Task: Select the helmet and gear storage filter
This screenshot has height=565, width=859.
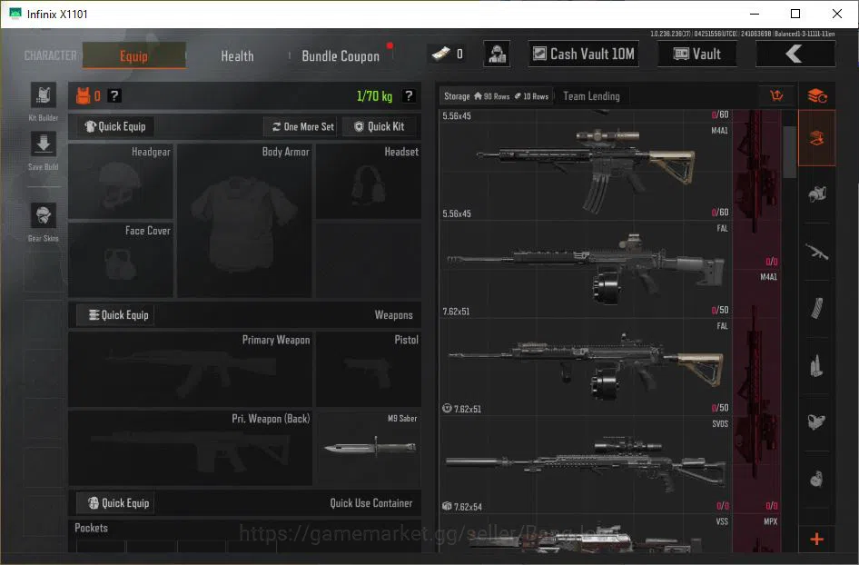Action: (817, 194)
